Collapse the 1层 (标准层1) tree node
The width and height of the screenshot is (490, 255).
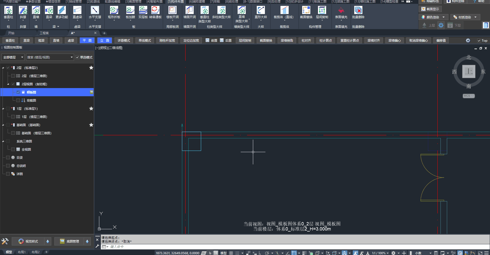click(3, 109)
